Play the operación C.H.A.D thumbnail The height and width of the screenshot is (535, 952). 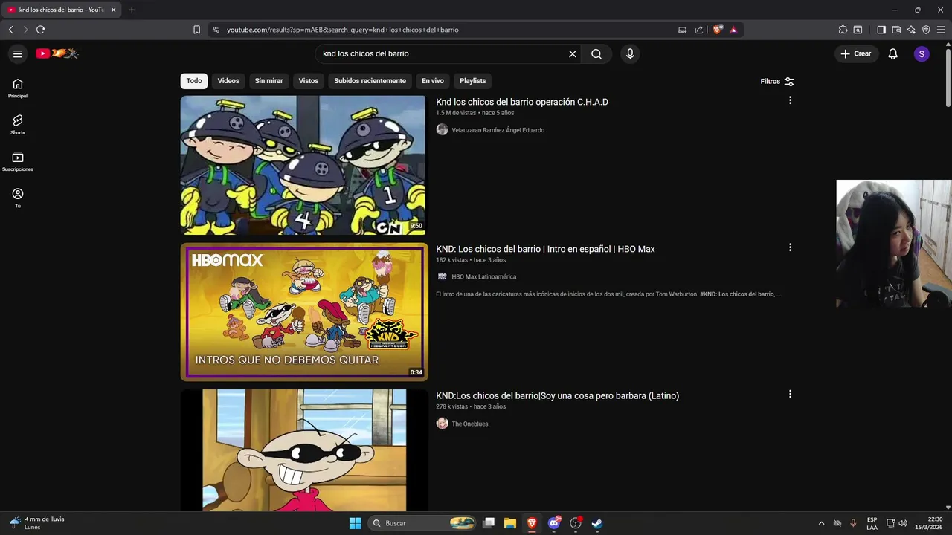tap(303, 165)
